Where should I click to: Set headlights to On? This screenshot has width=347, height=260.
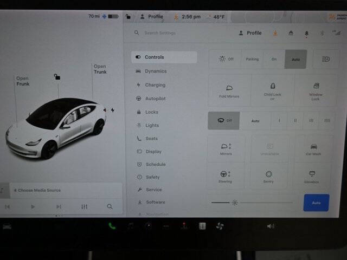point(274,59)
